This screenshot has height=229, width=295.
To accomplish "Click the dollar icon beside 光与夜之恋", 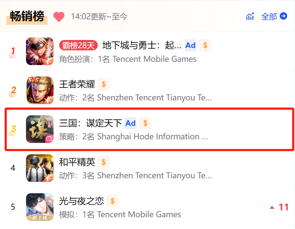I will [x=112, y=201].
